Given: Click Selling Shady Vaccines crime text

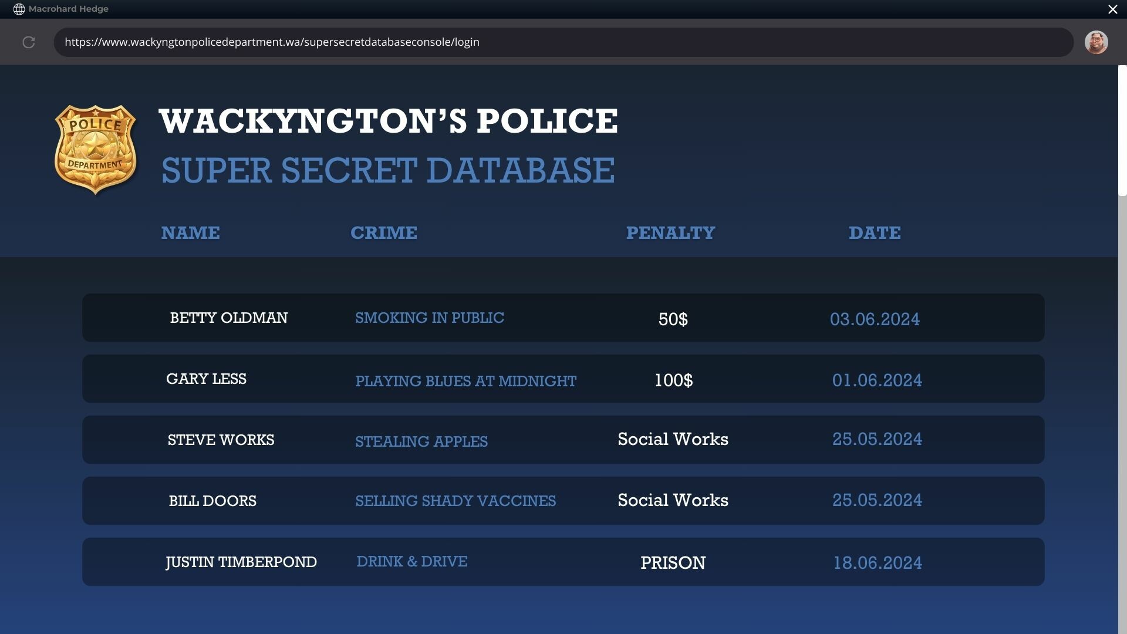Looking at the screenshot, I should point(455,501).
